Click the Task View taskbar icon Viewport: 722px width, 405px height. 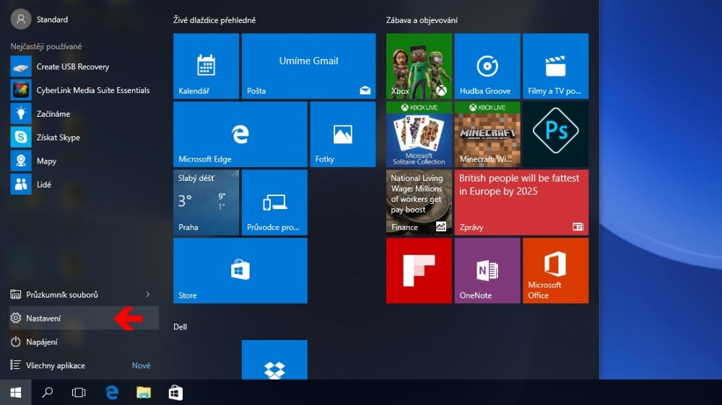pyautogui.click(x=79, y=393)
